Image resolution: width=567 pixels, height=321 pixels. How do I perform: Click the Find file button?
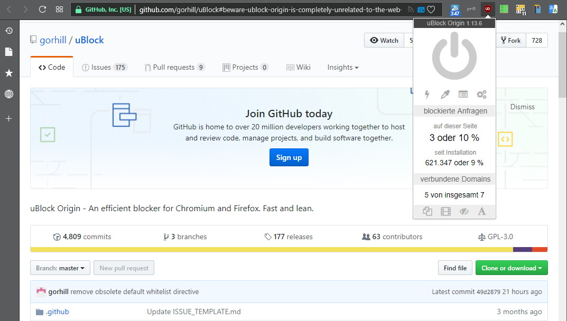[x=455, y=268]
